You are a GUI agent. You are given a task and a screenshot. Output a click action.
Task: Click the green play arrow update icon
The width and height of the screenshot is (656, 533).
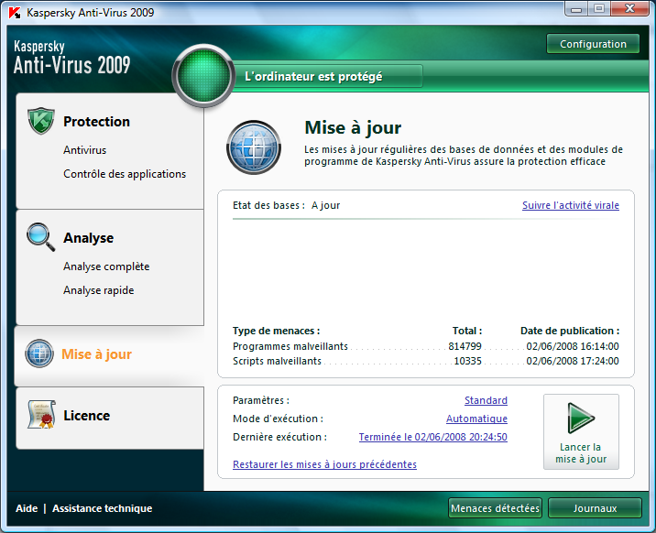click(x=581, y=418)
